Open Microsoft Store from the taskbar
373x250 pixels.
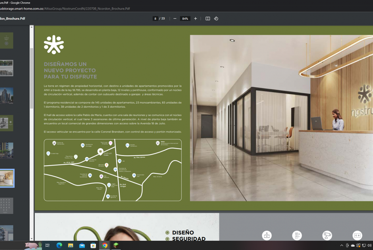coord(93,245)
